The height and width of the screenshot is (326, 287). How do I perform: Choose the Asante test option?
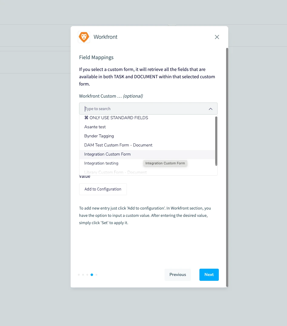tap(95, 127)
